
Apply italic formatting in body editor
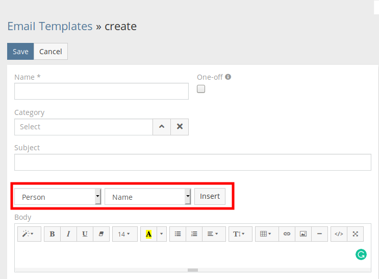[68, 234]
